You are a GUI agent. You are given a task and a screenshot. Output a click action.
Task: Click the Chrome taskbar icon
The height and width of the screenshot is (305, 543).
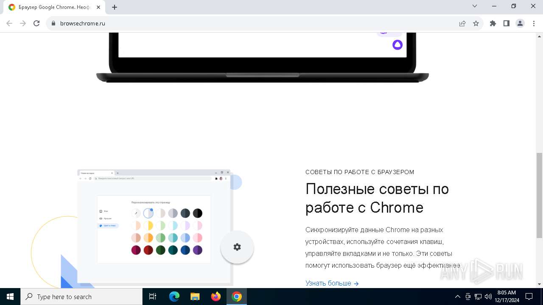pyautogui.click(x=237, y=297)
